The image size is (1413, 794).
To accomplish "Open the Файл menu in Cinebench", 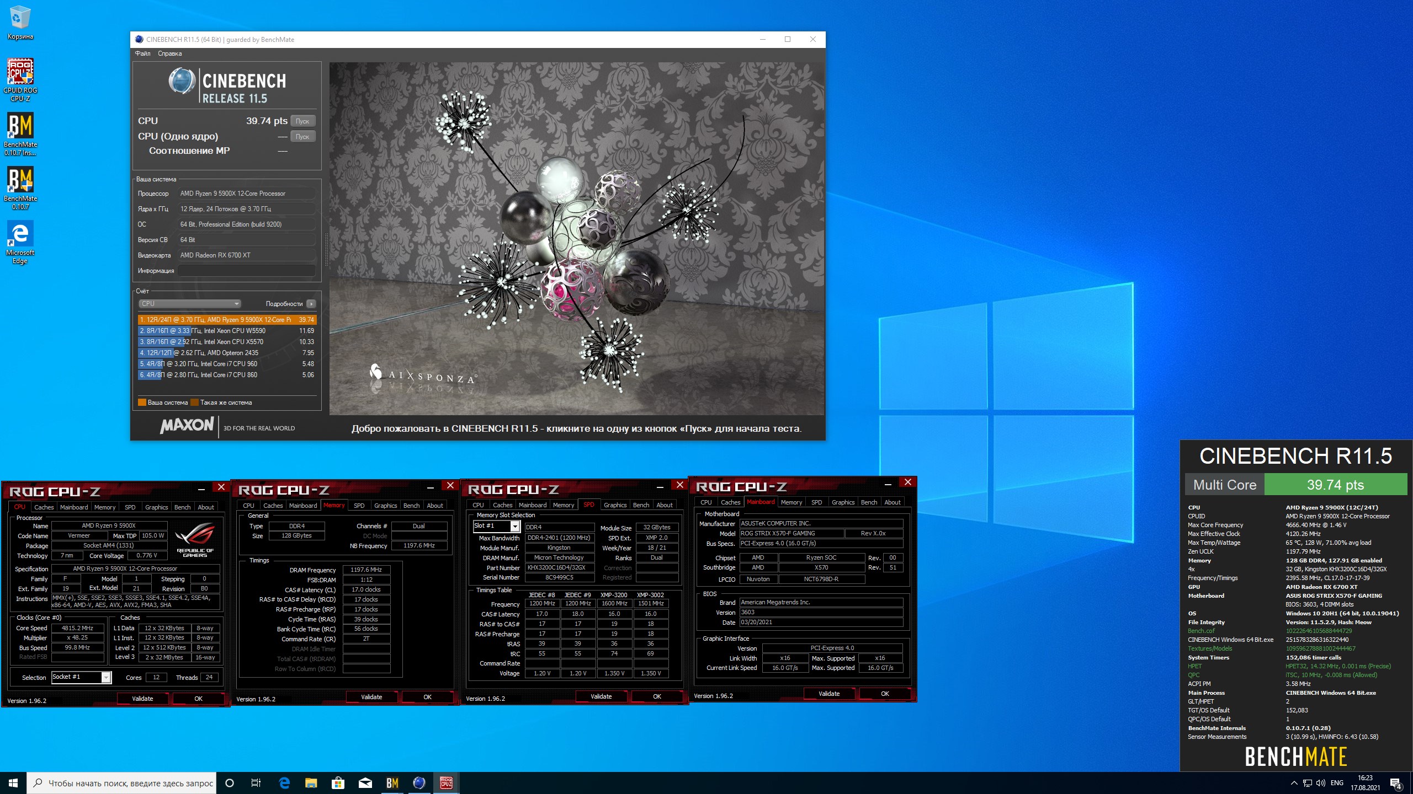I will click(x=143, y=53).
